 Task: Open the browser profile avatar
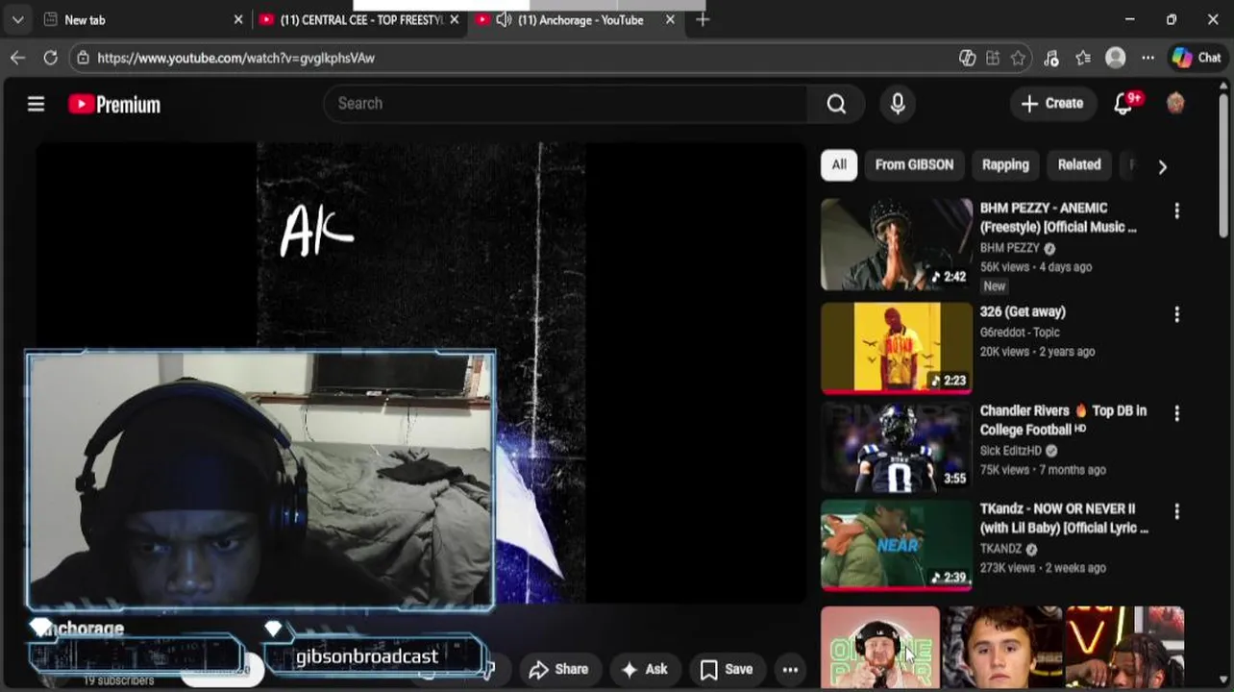(1116, 58)
